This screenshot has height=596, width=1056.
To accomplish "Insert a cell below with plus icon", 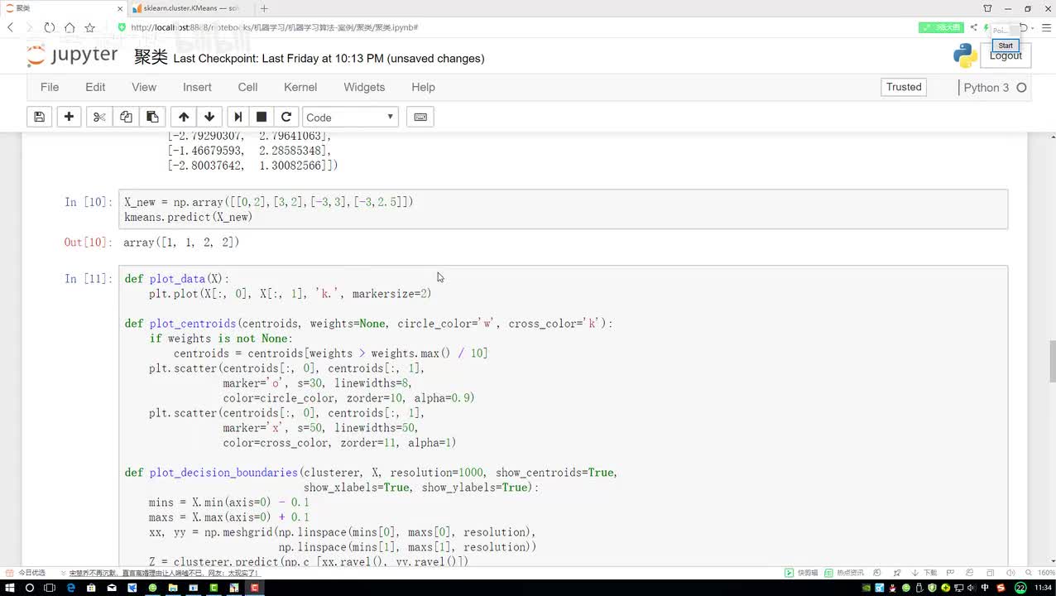I will [x=69, y=117].
